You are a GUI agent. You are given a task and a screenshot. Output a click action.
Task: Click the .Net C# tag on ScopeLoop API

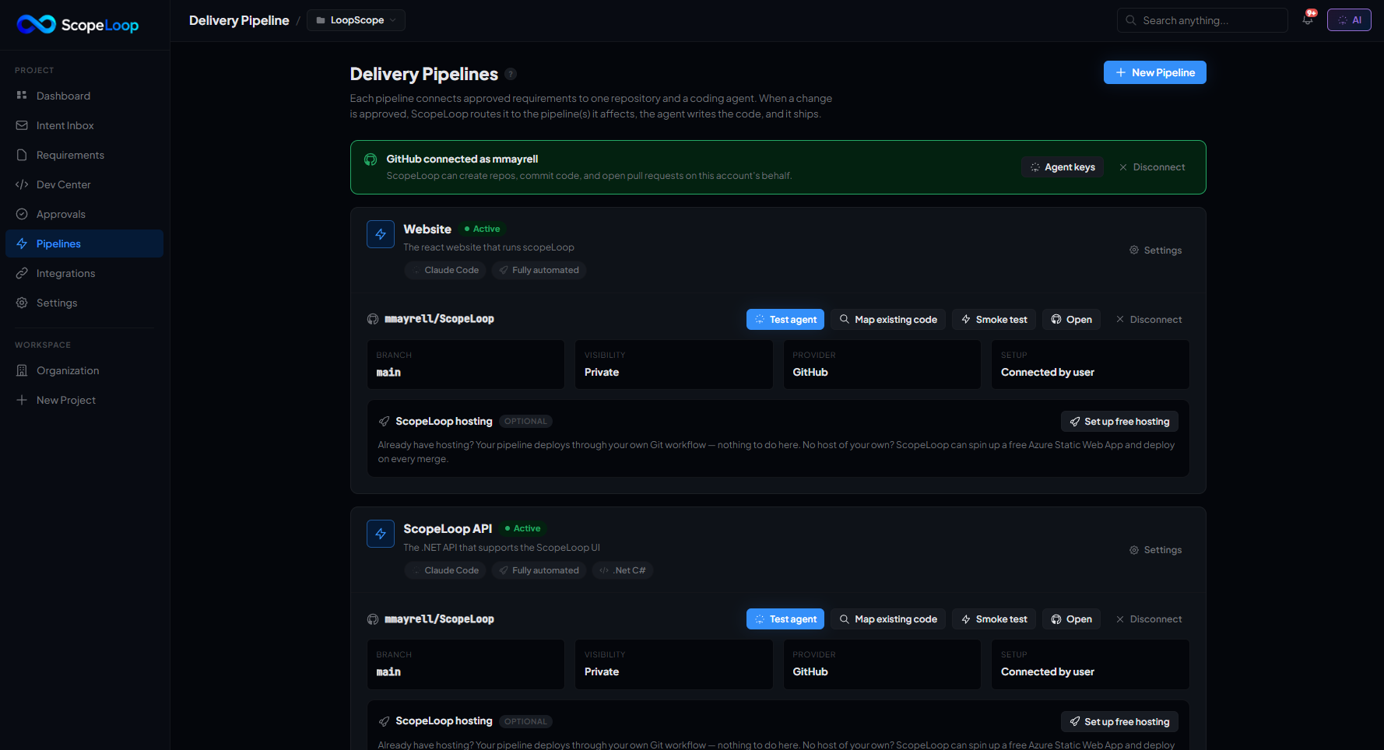pos(623,570)
